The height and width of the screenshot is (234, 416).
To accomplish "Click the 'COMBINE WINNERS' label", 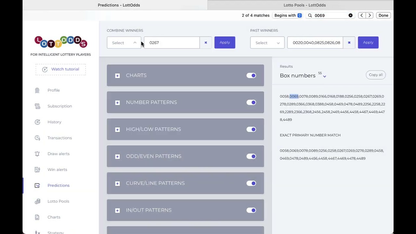I will click(x=125, y=31).
